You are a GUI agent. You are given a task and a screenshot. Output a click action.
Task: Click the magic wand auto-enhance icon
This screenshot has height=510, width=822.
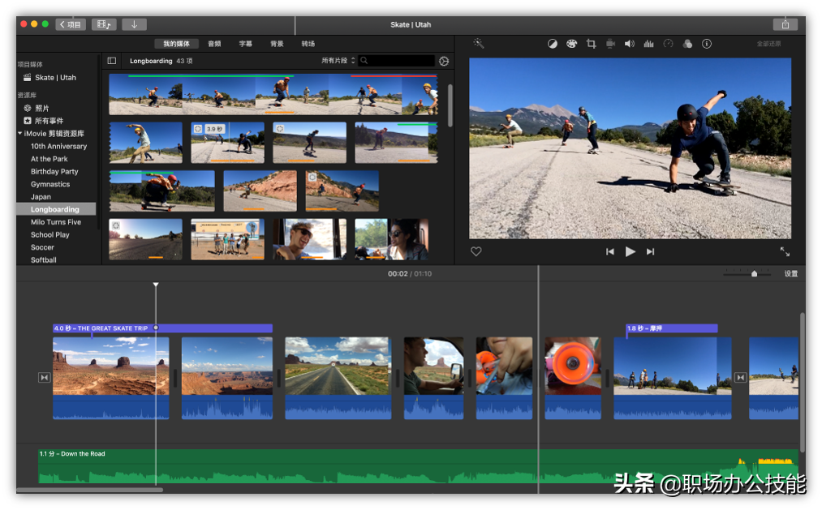pyautogui.click(x=479, y=44)
